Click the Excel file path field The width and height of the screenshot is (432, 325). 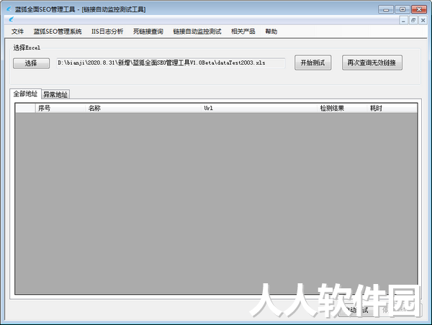[x=171, y=63]
